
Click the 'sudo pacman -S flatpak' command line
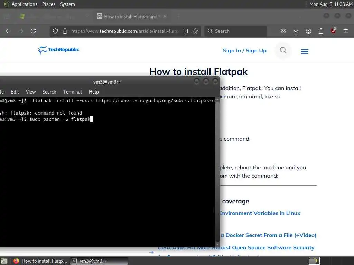pos(60,119)
